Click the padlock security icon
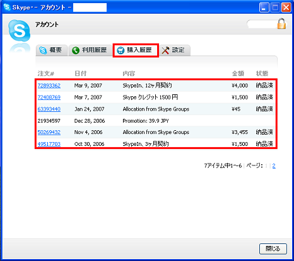Viewport: 294px width, 261px height. pyautogui.click(x=281, y=24)
